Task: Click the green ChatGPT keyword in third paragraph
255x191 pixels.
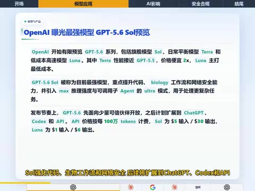Action: coord(193,113)
